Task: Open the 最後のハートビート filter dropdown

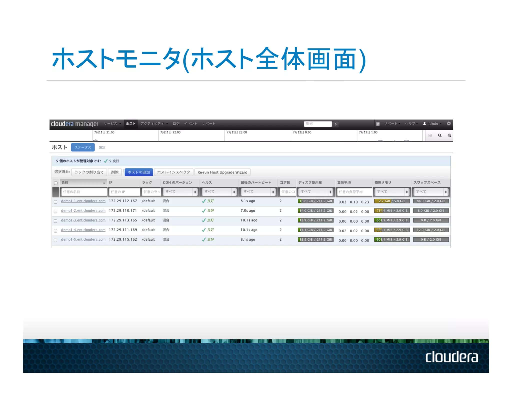Action: 258,192
